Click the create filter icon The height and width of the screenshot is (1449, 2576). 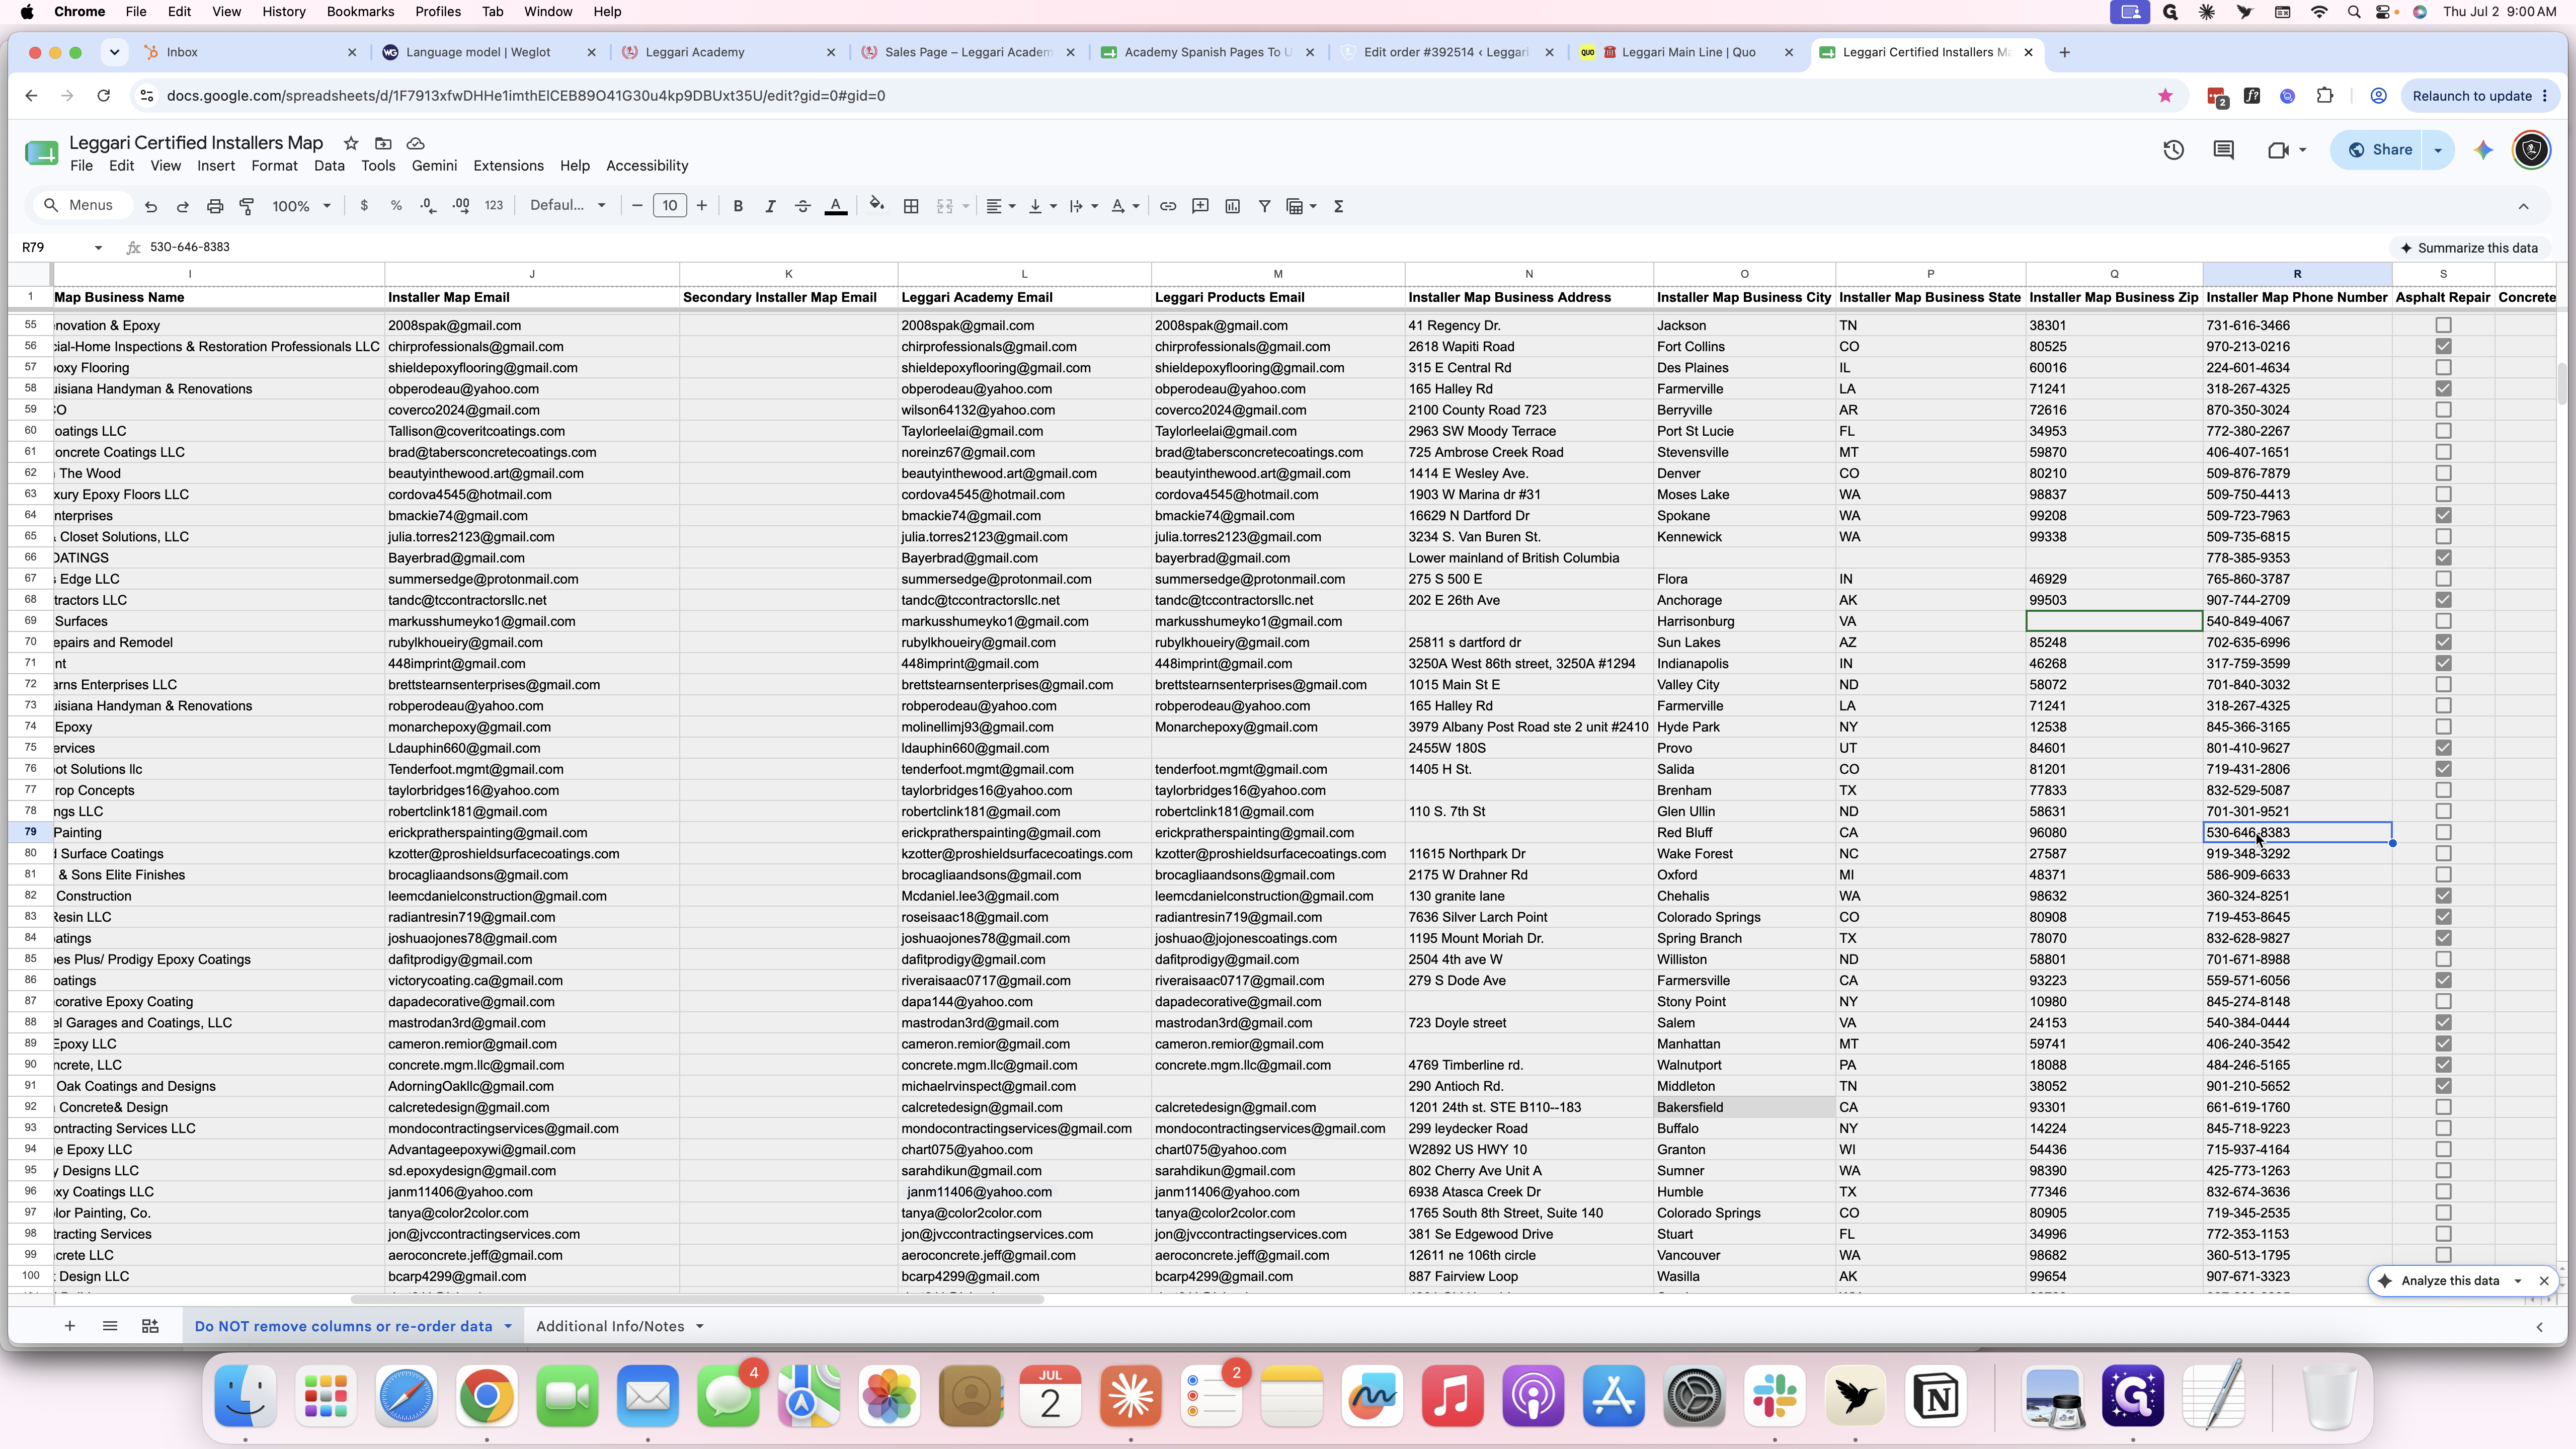1264,206
